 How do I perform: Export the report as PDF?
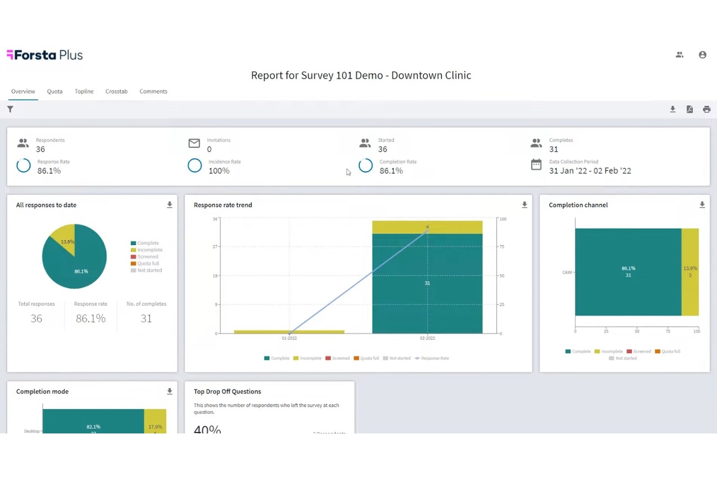point(689,109)
